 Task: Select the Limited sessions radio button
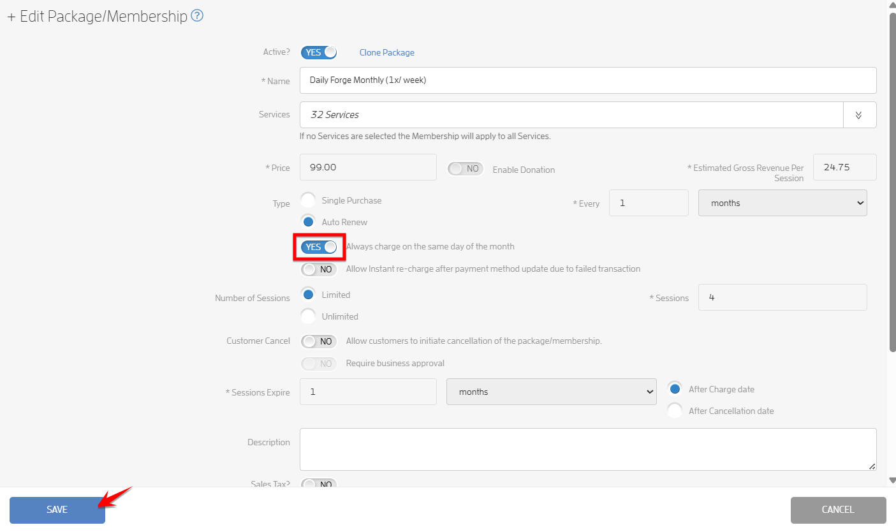(x=308, y=295)
